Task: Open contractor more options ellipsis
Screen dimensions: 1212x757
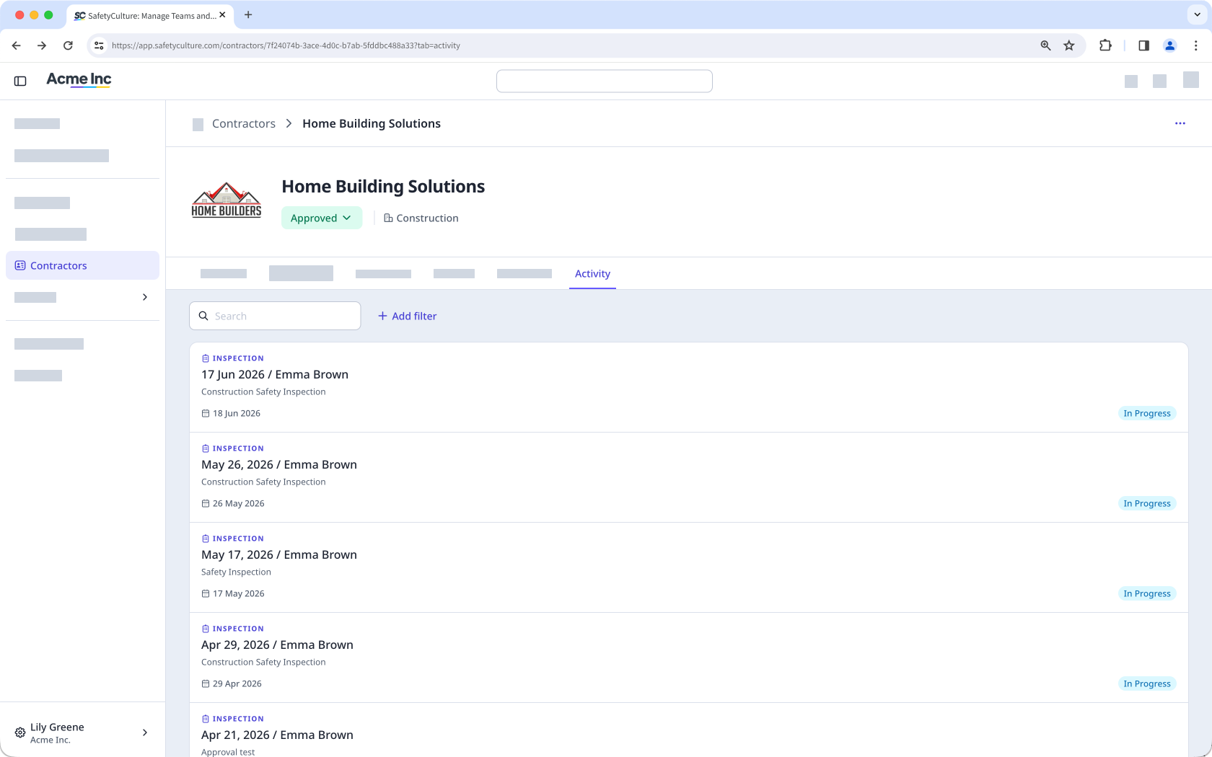Action: click(1180, 123)
